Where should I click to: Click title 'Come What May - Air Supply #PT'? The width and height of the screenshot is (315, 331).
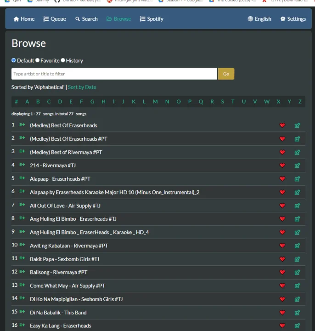tap(67, 286)
